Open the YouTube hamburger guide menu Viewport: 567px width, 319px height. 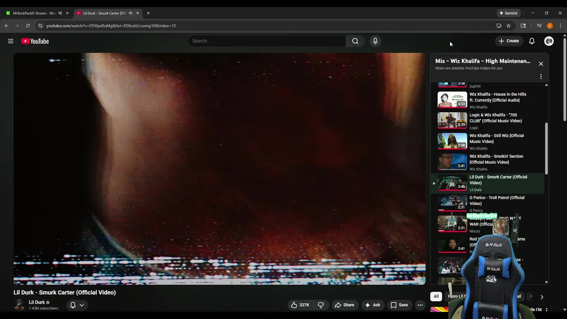coord(11,41)
